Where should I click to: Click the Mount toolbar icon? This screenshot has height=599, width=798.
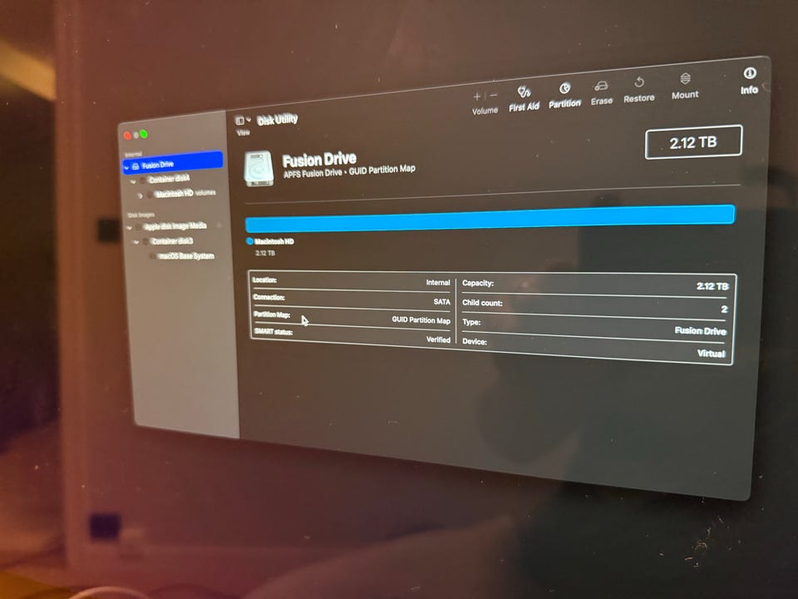[x=685, y=78]
